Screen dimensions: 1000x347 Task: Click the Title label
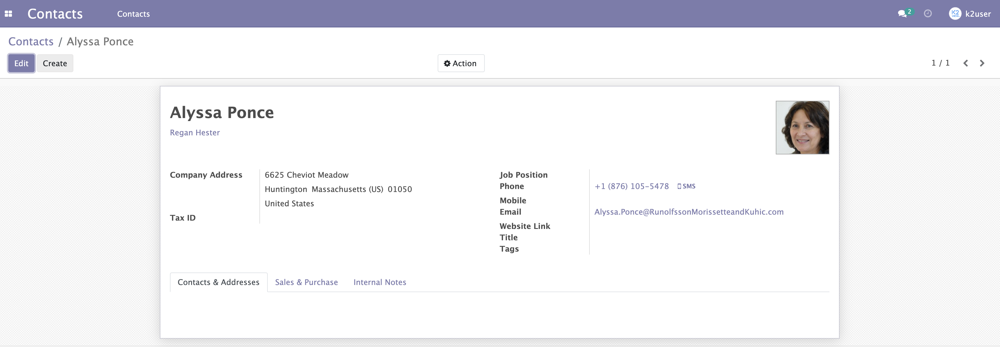509,238
